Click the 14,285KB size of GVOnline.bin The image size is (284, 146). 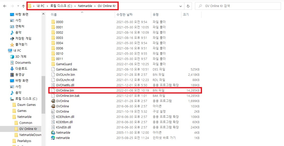[193, 90]
